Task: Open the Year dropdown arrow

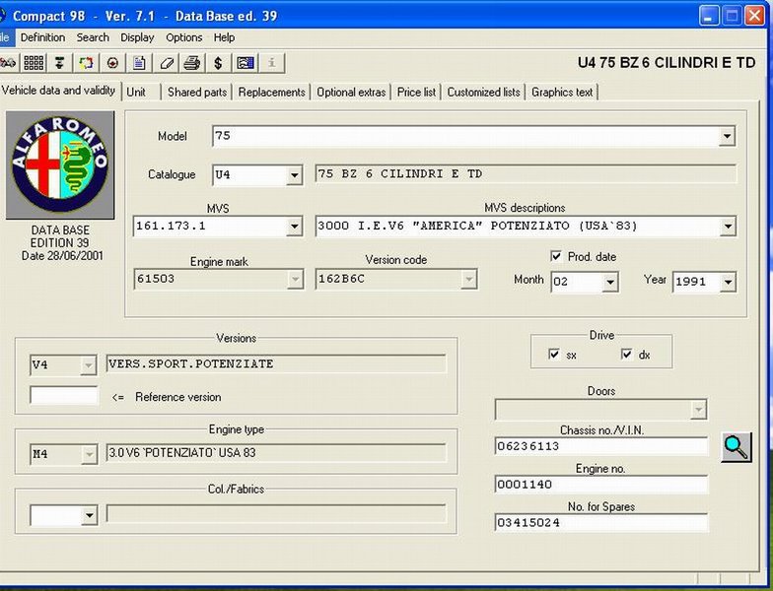Action: click(728, 282)
